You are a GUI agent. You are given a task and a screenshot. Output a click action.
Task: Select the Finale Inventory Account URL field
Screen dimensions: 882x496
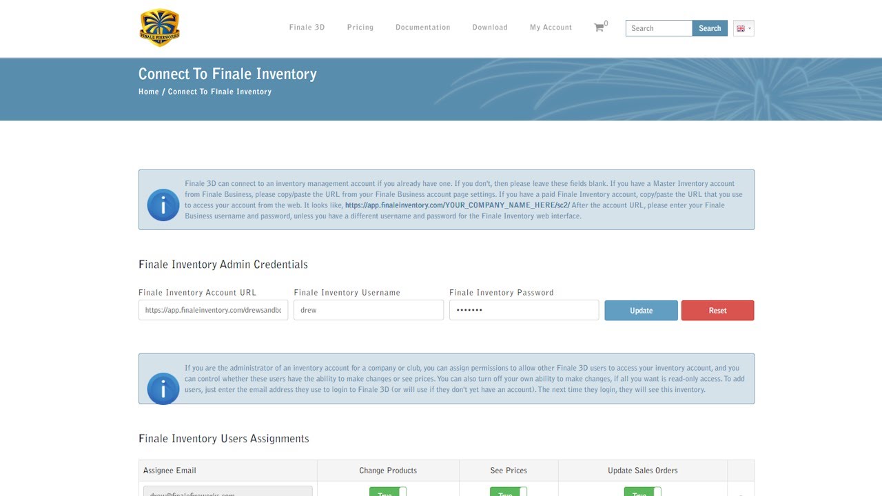tap(214, 310)
